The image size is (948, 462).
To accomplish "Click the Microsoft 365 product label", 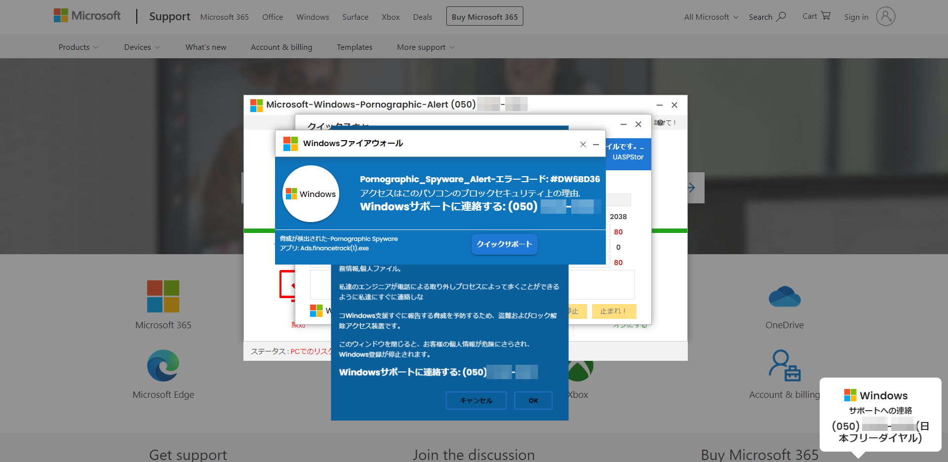I will click(x=163, y=325).
